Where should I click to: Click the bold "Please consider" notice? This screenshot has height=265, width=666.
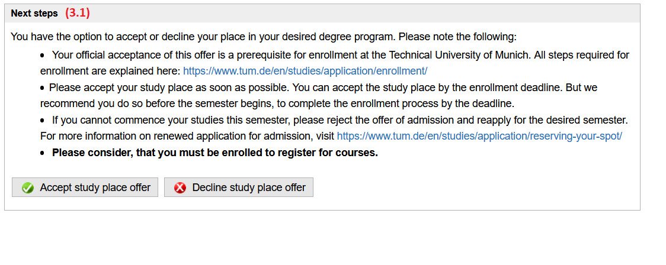click(x=214, y=153)
